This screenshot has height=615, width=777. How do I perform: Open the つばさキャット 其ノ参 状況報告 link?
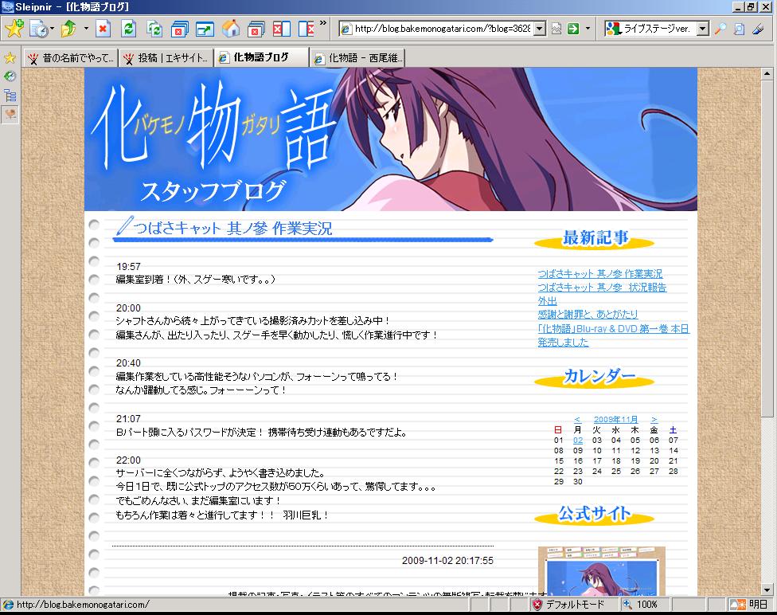click(x=602, y=287)
